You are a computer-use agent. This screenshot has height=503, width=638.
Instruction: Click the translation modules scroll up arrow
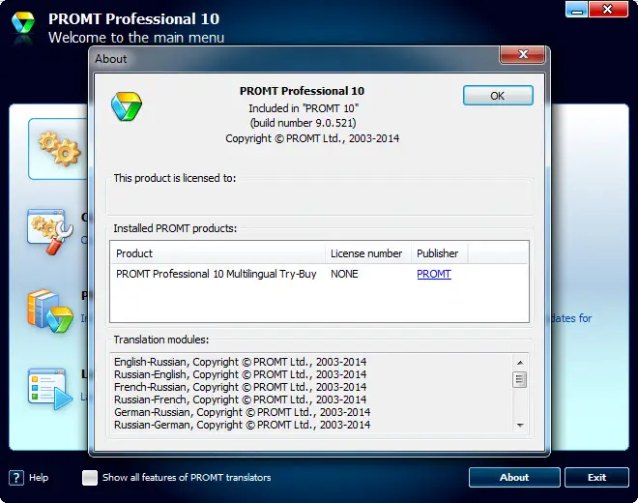click(520, 363)
